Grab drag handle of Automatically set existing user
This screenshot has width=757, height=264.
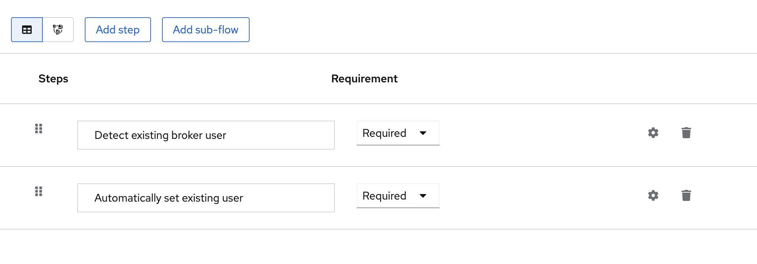tap(39, 191)
